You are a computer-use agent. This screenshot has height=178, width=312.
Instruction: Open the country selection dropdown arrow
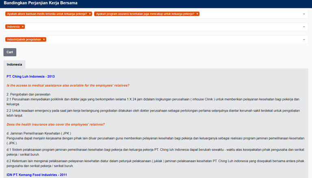(304, 27)
